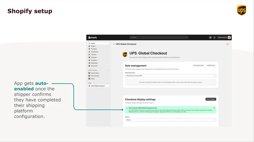Dismiss the green 'You're all set' banner

215,108
